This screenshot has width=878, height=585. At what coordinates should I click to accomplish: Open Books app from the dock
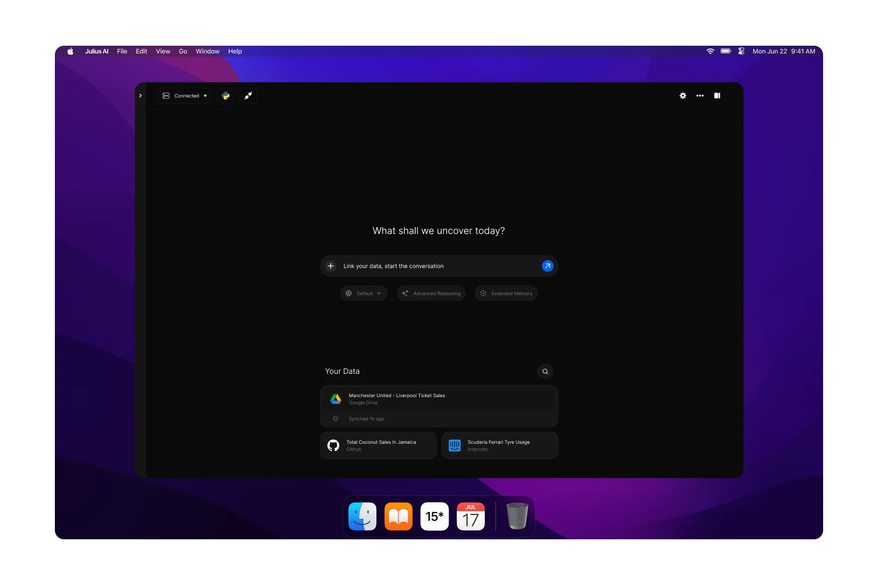[398, 516]
